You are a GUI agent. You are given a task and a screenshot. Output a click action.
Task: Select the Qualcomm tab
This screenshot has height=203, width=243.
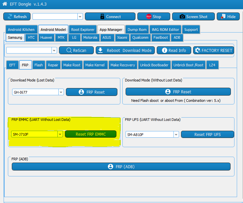tap(140, 37)
